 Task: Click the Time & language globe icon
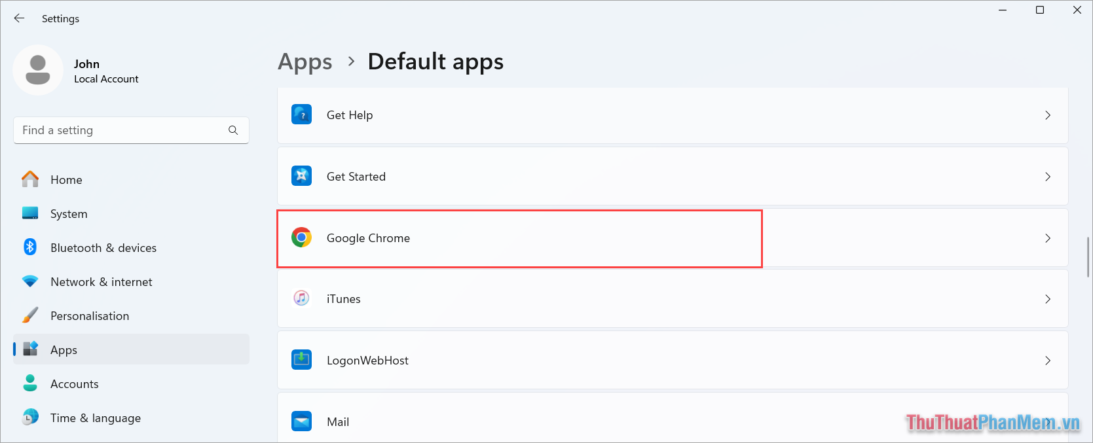[30, 417]
